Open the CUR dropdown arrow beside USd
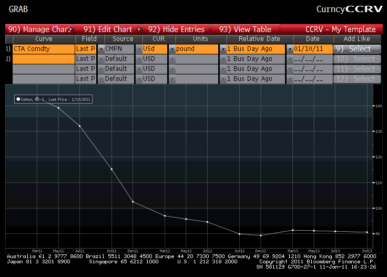 tap(139, 49)
